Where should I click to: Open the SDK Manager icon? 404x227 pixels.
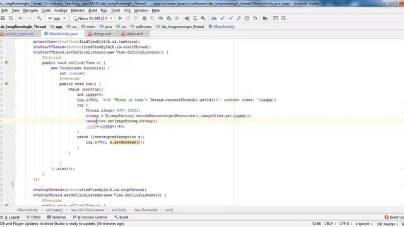tap(203, 18)
